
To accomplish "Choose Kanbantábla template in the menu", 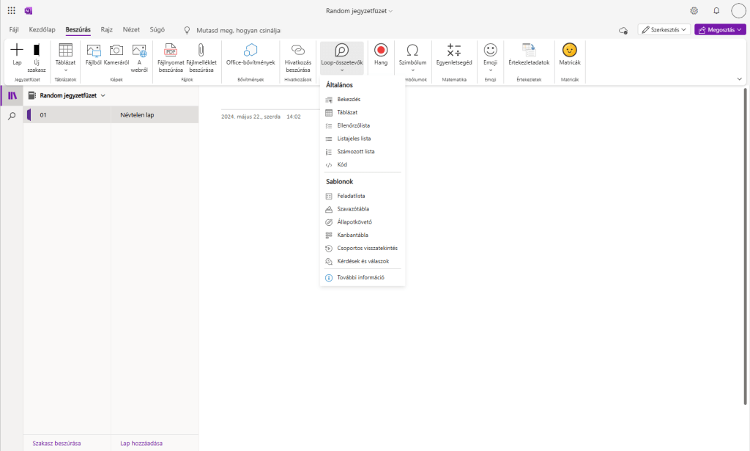I will pos(352,235).
